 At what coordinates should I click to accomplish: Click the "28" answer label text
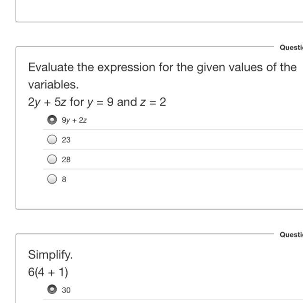click(x=66, y=160)
